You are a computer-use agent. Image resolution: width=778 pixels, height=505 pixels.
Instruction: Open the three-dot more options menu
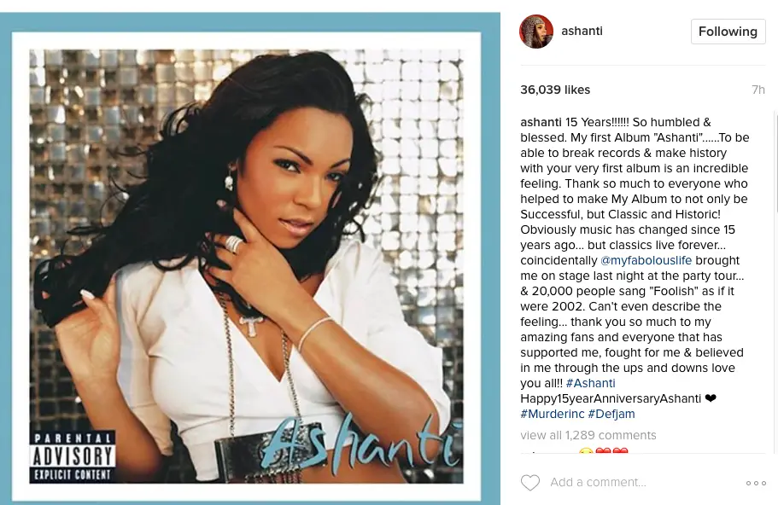(756, 483)
